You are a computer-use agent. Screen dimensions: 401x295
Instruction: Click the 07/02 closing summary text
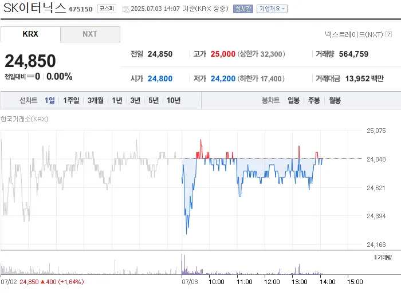pyautogui.click(x=42, y=282)
